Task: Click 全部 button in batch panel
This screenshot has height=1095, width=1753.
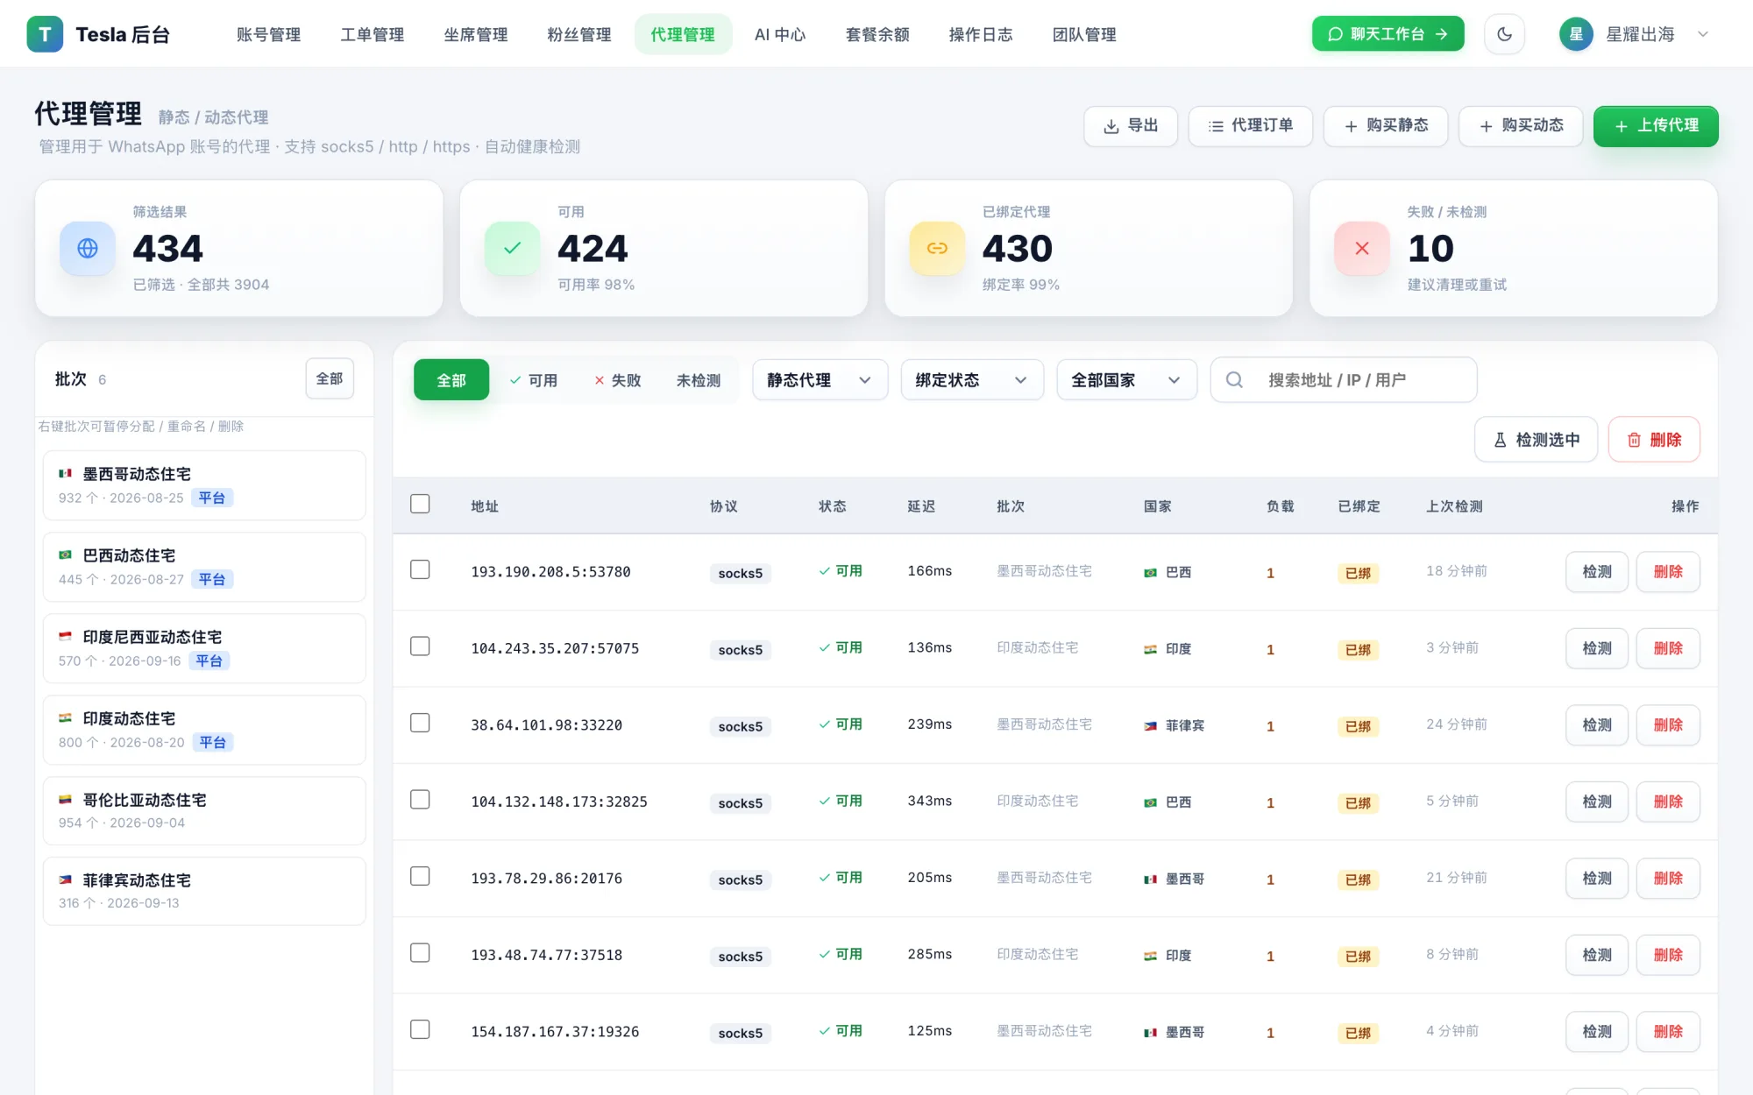Action: [330, 378]
